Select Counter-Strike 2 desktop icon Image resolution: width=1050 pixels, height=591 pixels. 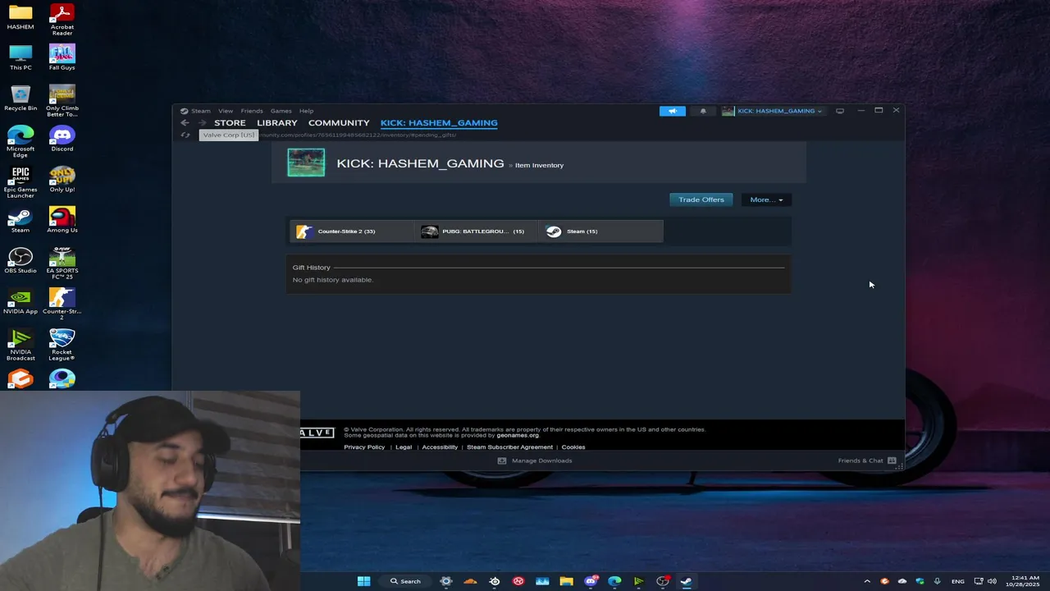click(x=62, y=304)
